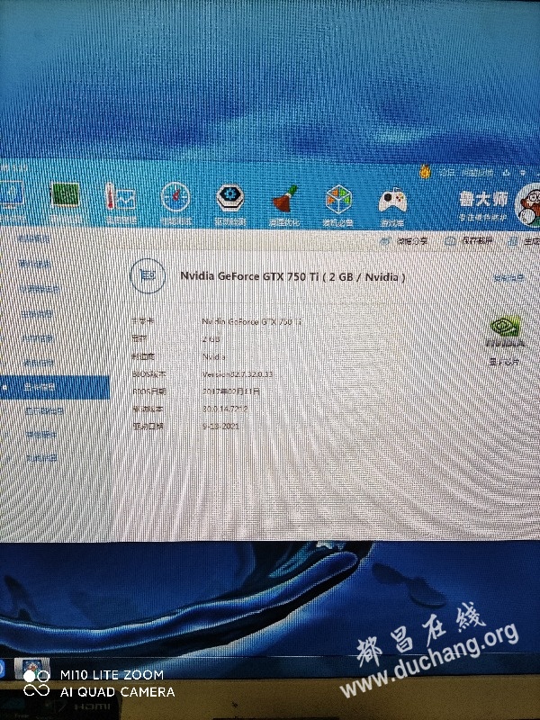The image size is (540, 720).
Task: Select the monitor info sidebar item below highlighted
Action: point(44,411)
